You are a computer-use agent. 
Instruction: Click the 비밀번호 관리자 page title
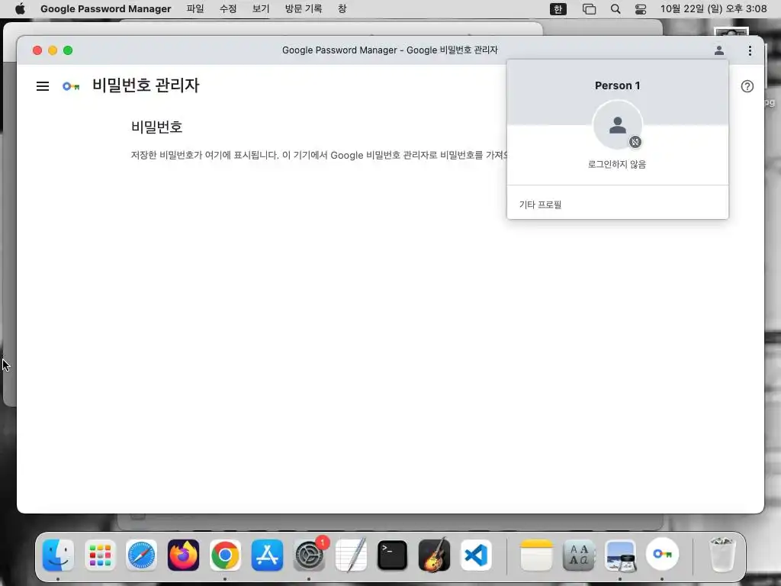(146, 85)
